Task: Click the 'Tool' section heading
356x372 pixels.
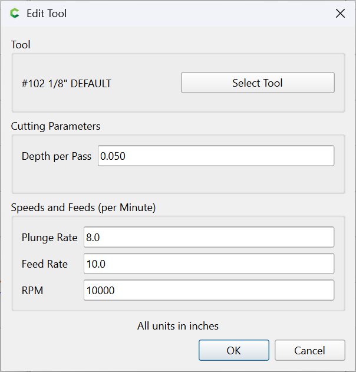Action: [21, 45]
